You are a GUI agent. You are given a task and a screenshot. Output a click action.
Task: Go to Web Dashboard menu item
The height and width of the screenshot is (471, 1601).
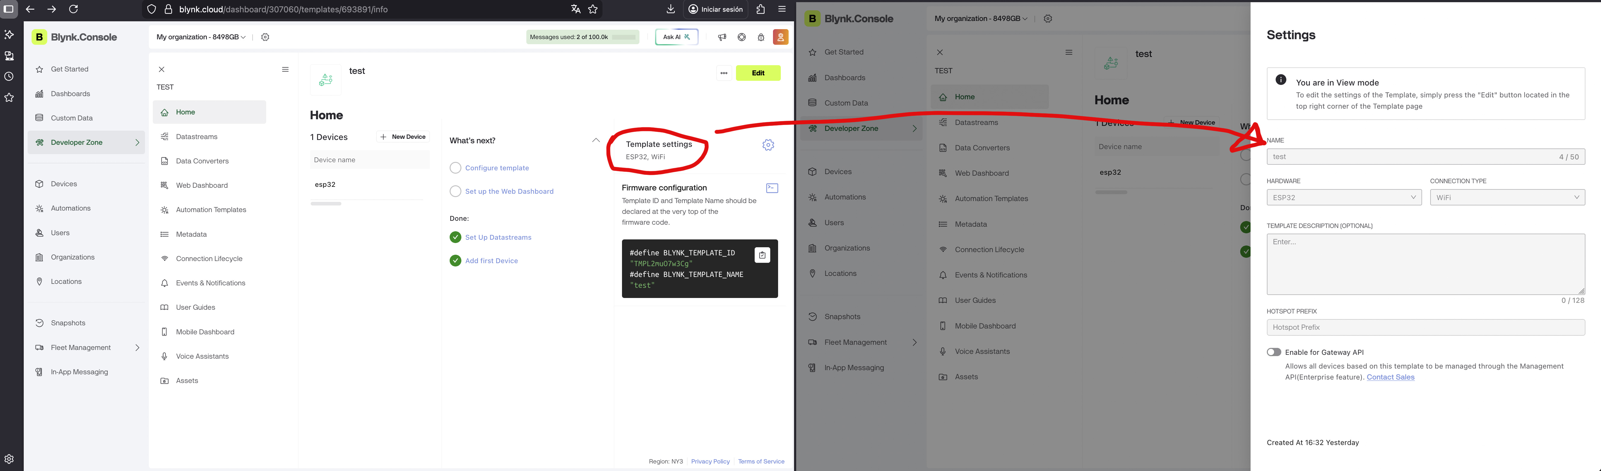202,186
